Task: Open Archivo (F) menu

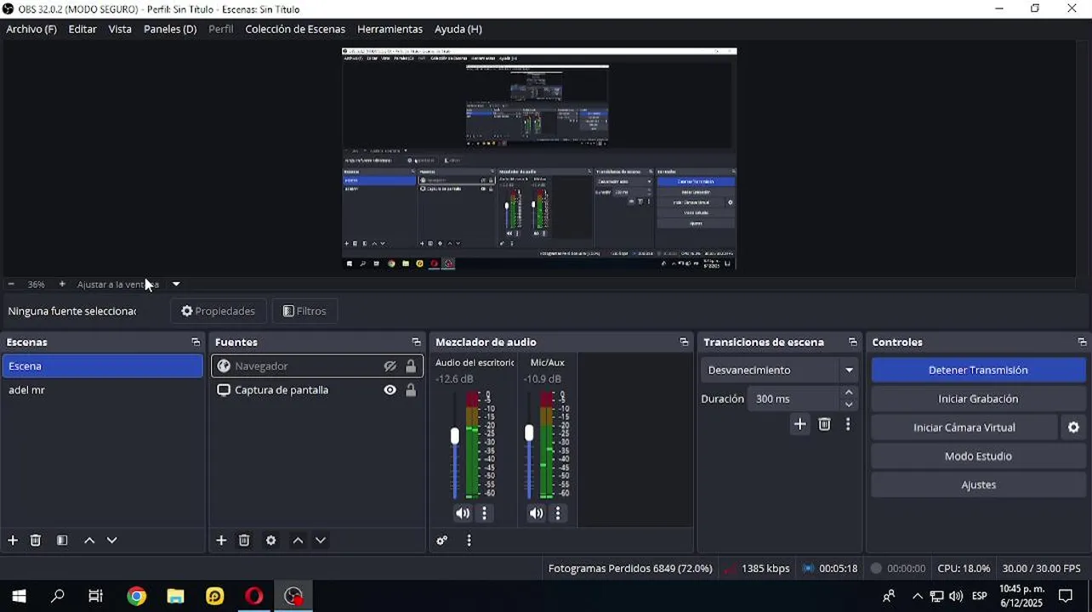Action: 31,29
